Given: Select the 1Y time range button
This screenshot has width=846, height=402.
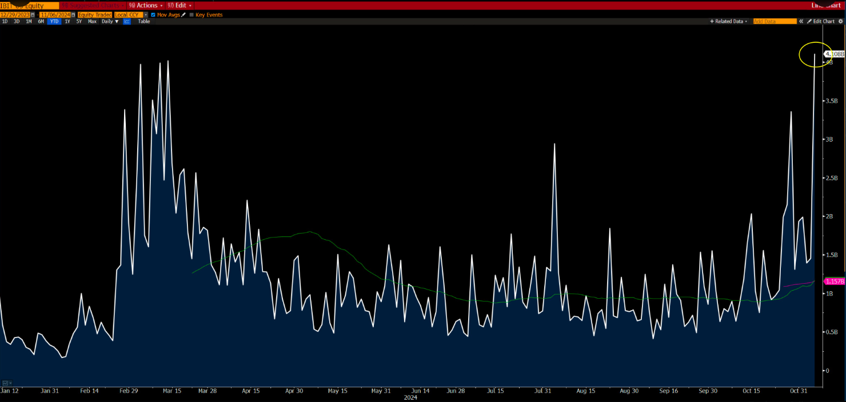Looking at the screenshot, I should 67,21.
